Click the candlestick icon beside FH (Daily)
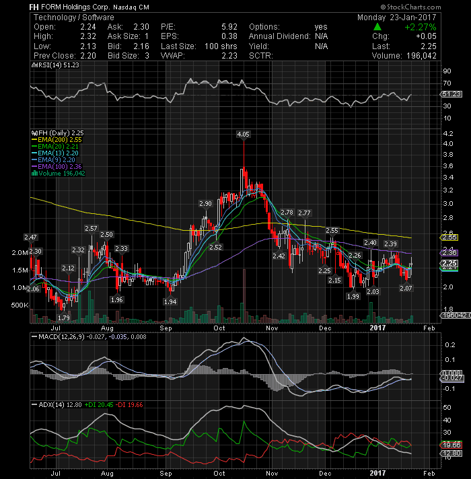Viewport: 471px width, 479px height. [34, 133]
